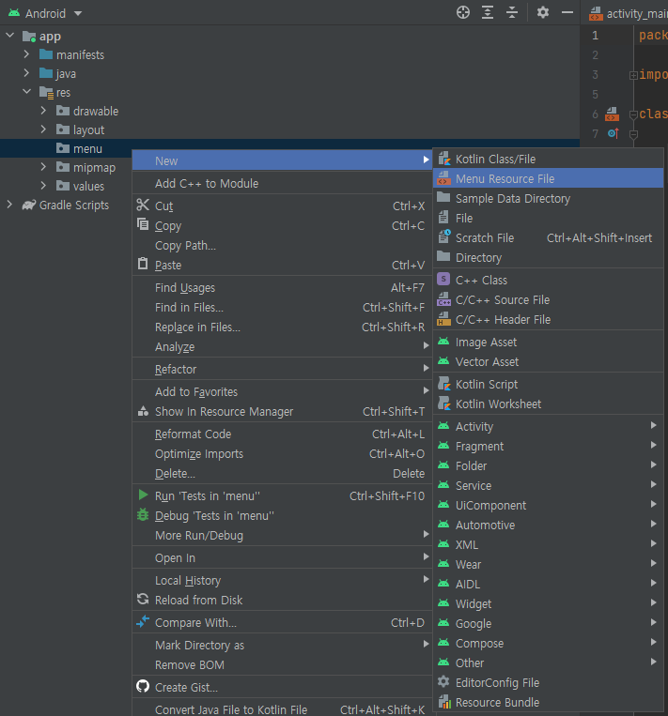The image size is (668, 716).
Task: Choose Menu Resource File from New submenu
Action: tap(548, 178)
